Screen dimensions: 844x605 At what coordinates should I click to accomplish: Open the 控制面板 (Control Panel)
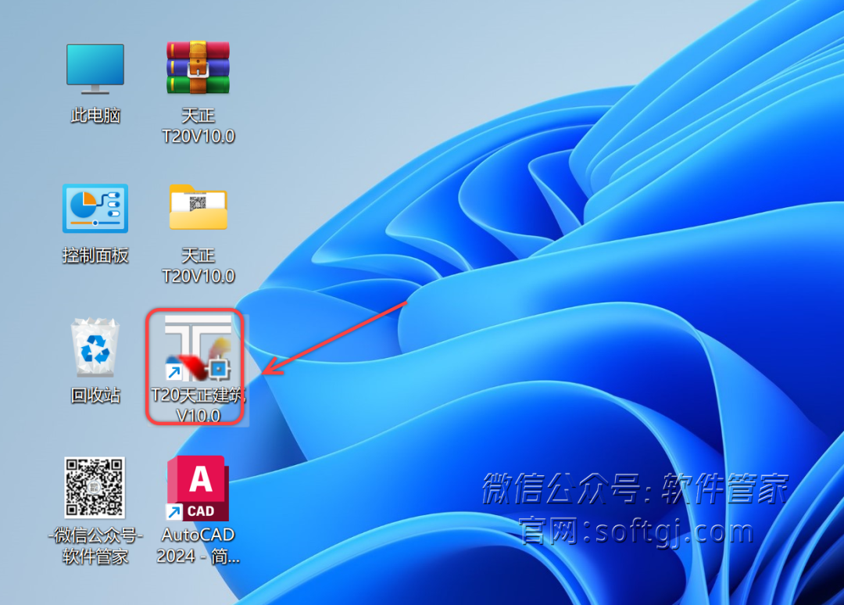[x=94, y=209]
